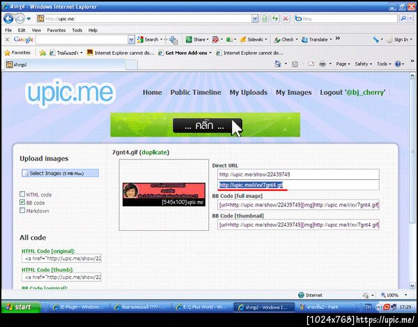The image size is (418, 327).
Task: Show more Google toolbar buttons chevron
Action: pos(338,38)
